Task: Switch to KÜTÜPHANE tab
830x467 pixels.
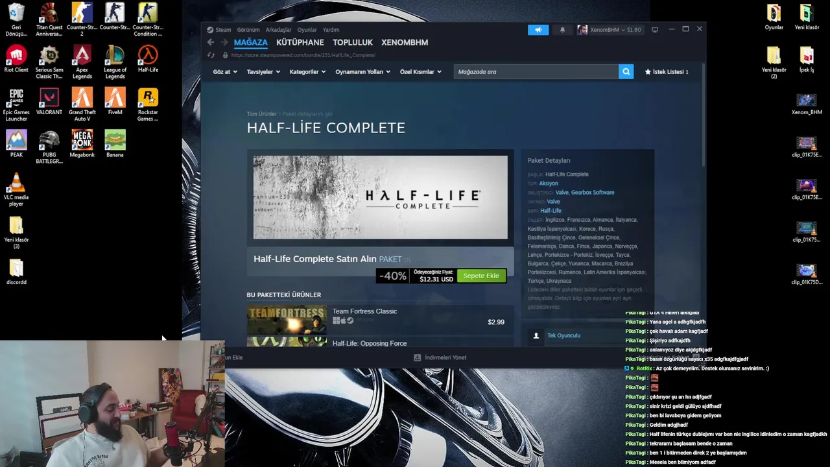Action: click(300, 42)
